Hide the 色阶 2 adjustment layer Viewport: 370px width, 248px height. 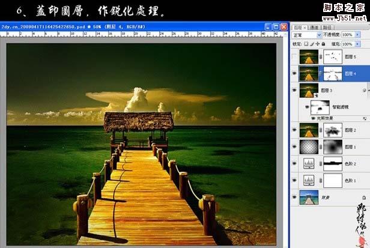(294, 163)
